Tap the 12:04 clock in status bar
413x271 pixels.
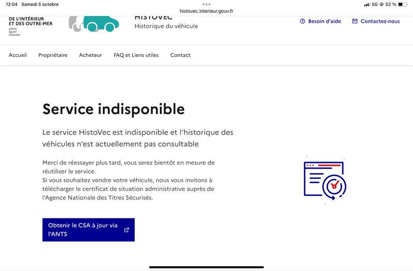pyautogui.click(x=11, y=4)
